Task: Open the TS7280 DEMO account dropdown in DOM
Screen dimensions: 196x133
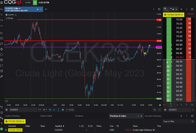Action: [174, 15]
